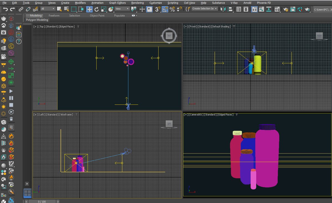The width and height of the screenshot is (332, 203).
Task: Open the All selection filter dropdown
Action: pos(48,9)
